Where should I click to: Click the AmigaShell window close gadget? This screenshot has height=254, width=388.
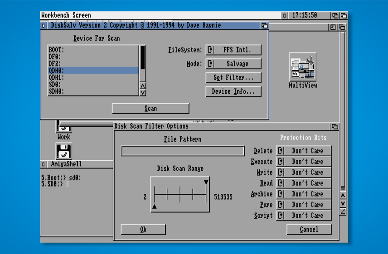pyautogui.click(x=44, y=164)
